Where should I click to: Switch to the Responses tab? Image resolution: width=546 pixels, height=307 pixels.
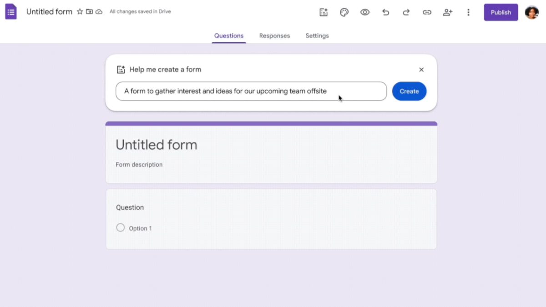tap(274, 35)
